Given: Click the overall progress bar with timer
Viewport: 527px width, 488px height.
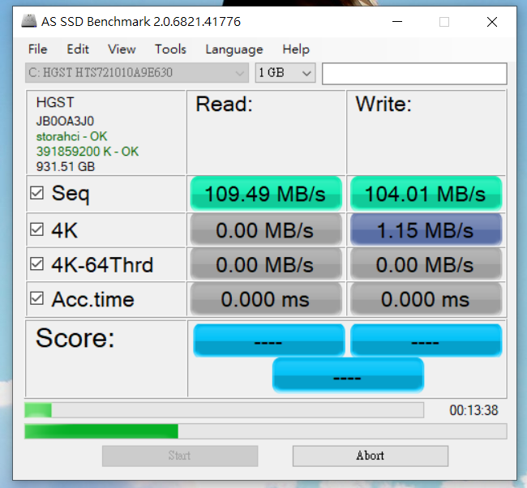Looking at the screenshot, I should tap(224, 410).
